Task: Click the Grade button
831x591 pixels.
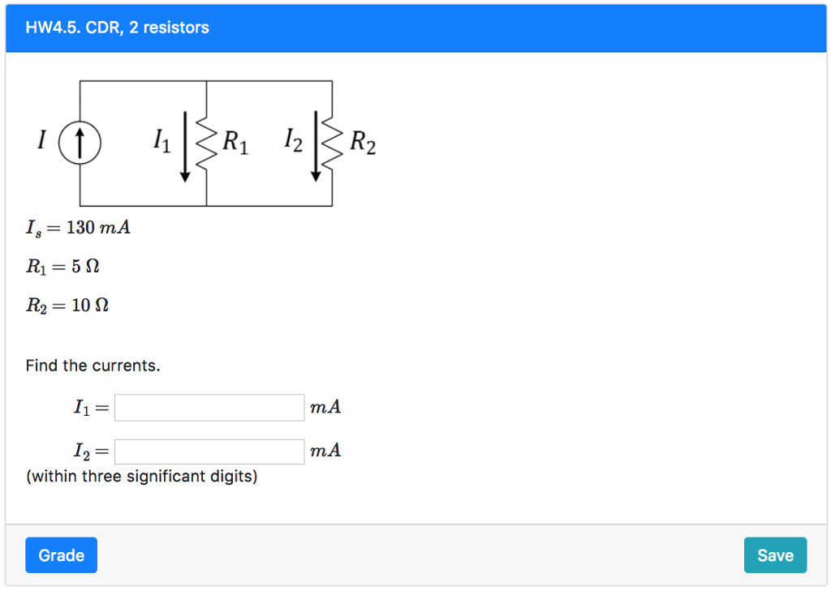Action: (x=61, y=555)
